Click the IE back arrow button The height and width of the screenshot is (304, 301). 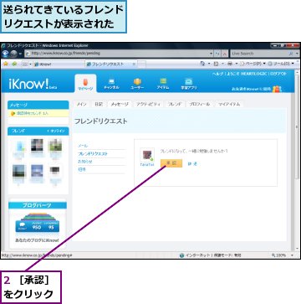click(x=5, y=54)
